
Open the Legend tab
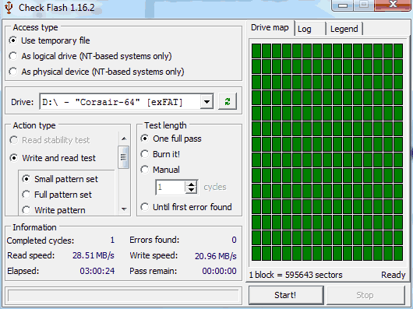point(344,29)
